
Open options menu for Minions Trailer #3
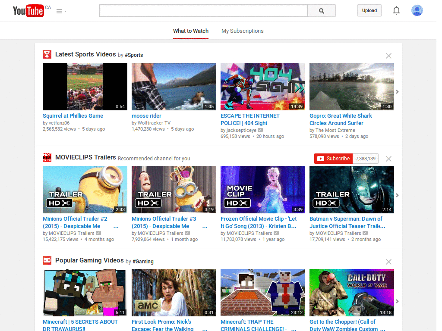click(x=205, y=227)
